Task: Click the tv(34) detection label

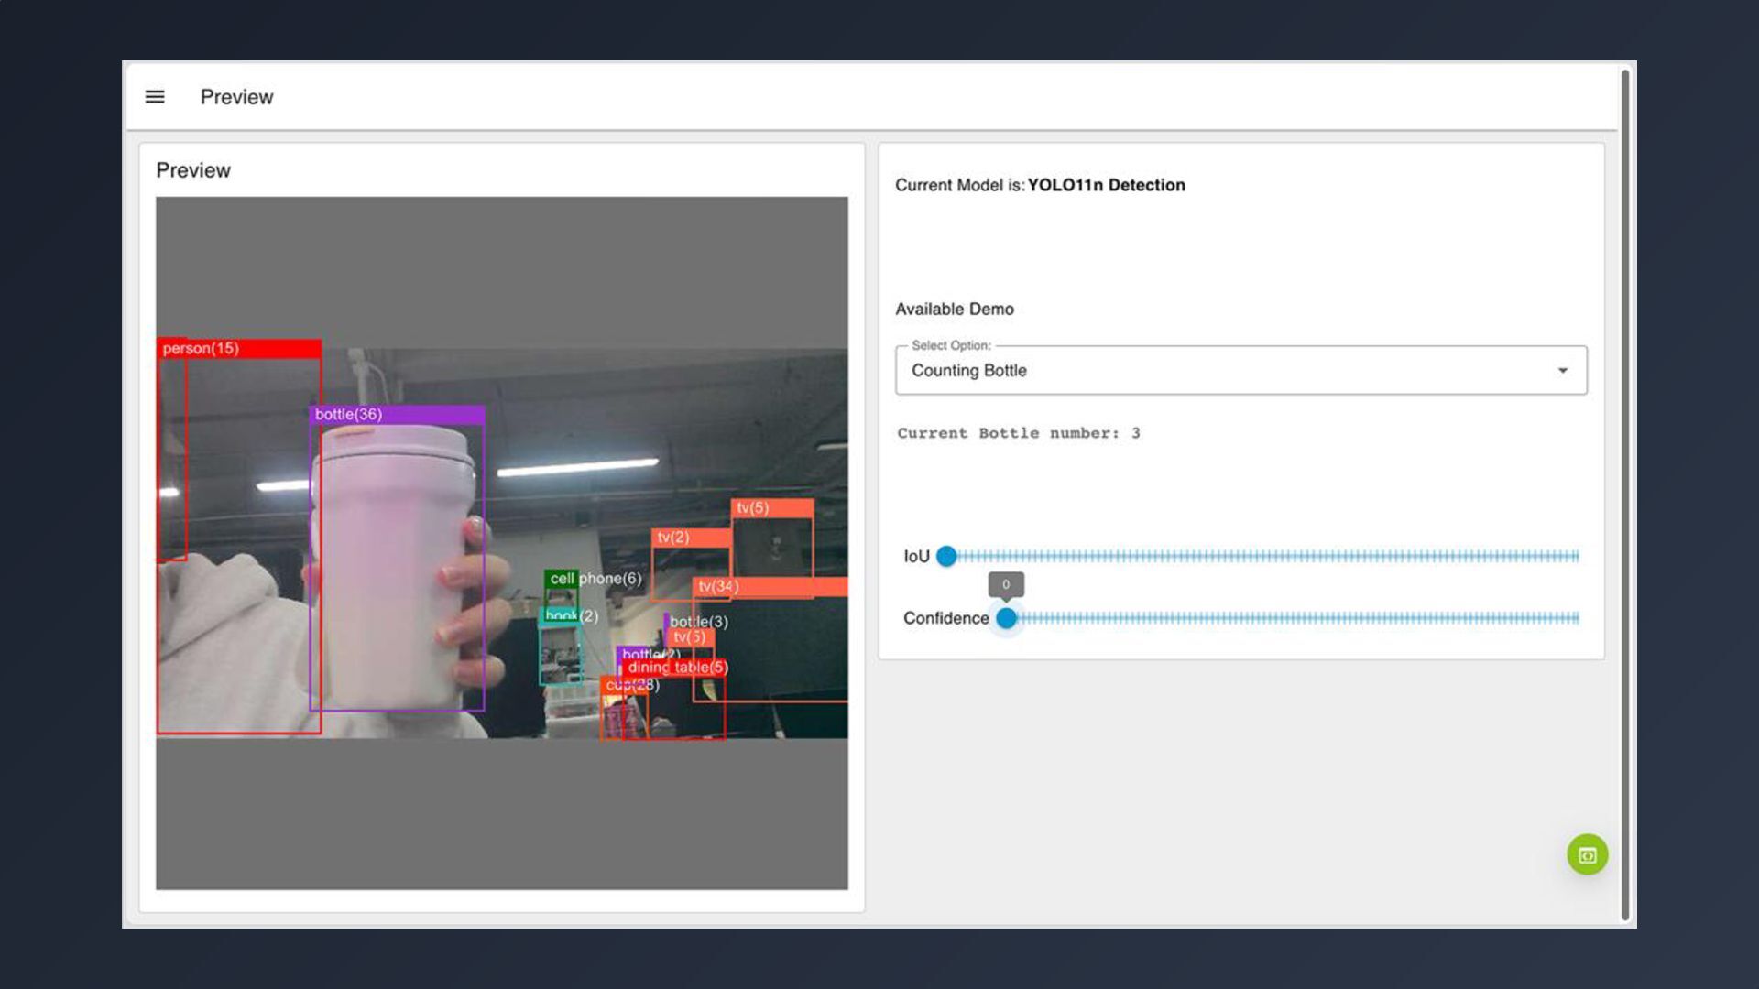Action: (717, 586)
